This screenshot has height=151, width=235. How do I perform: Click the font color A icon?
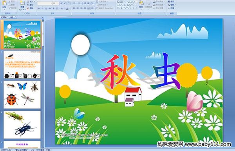(x=67, y=9)
